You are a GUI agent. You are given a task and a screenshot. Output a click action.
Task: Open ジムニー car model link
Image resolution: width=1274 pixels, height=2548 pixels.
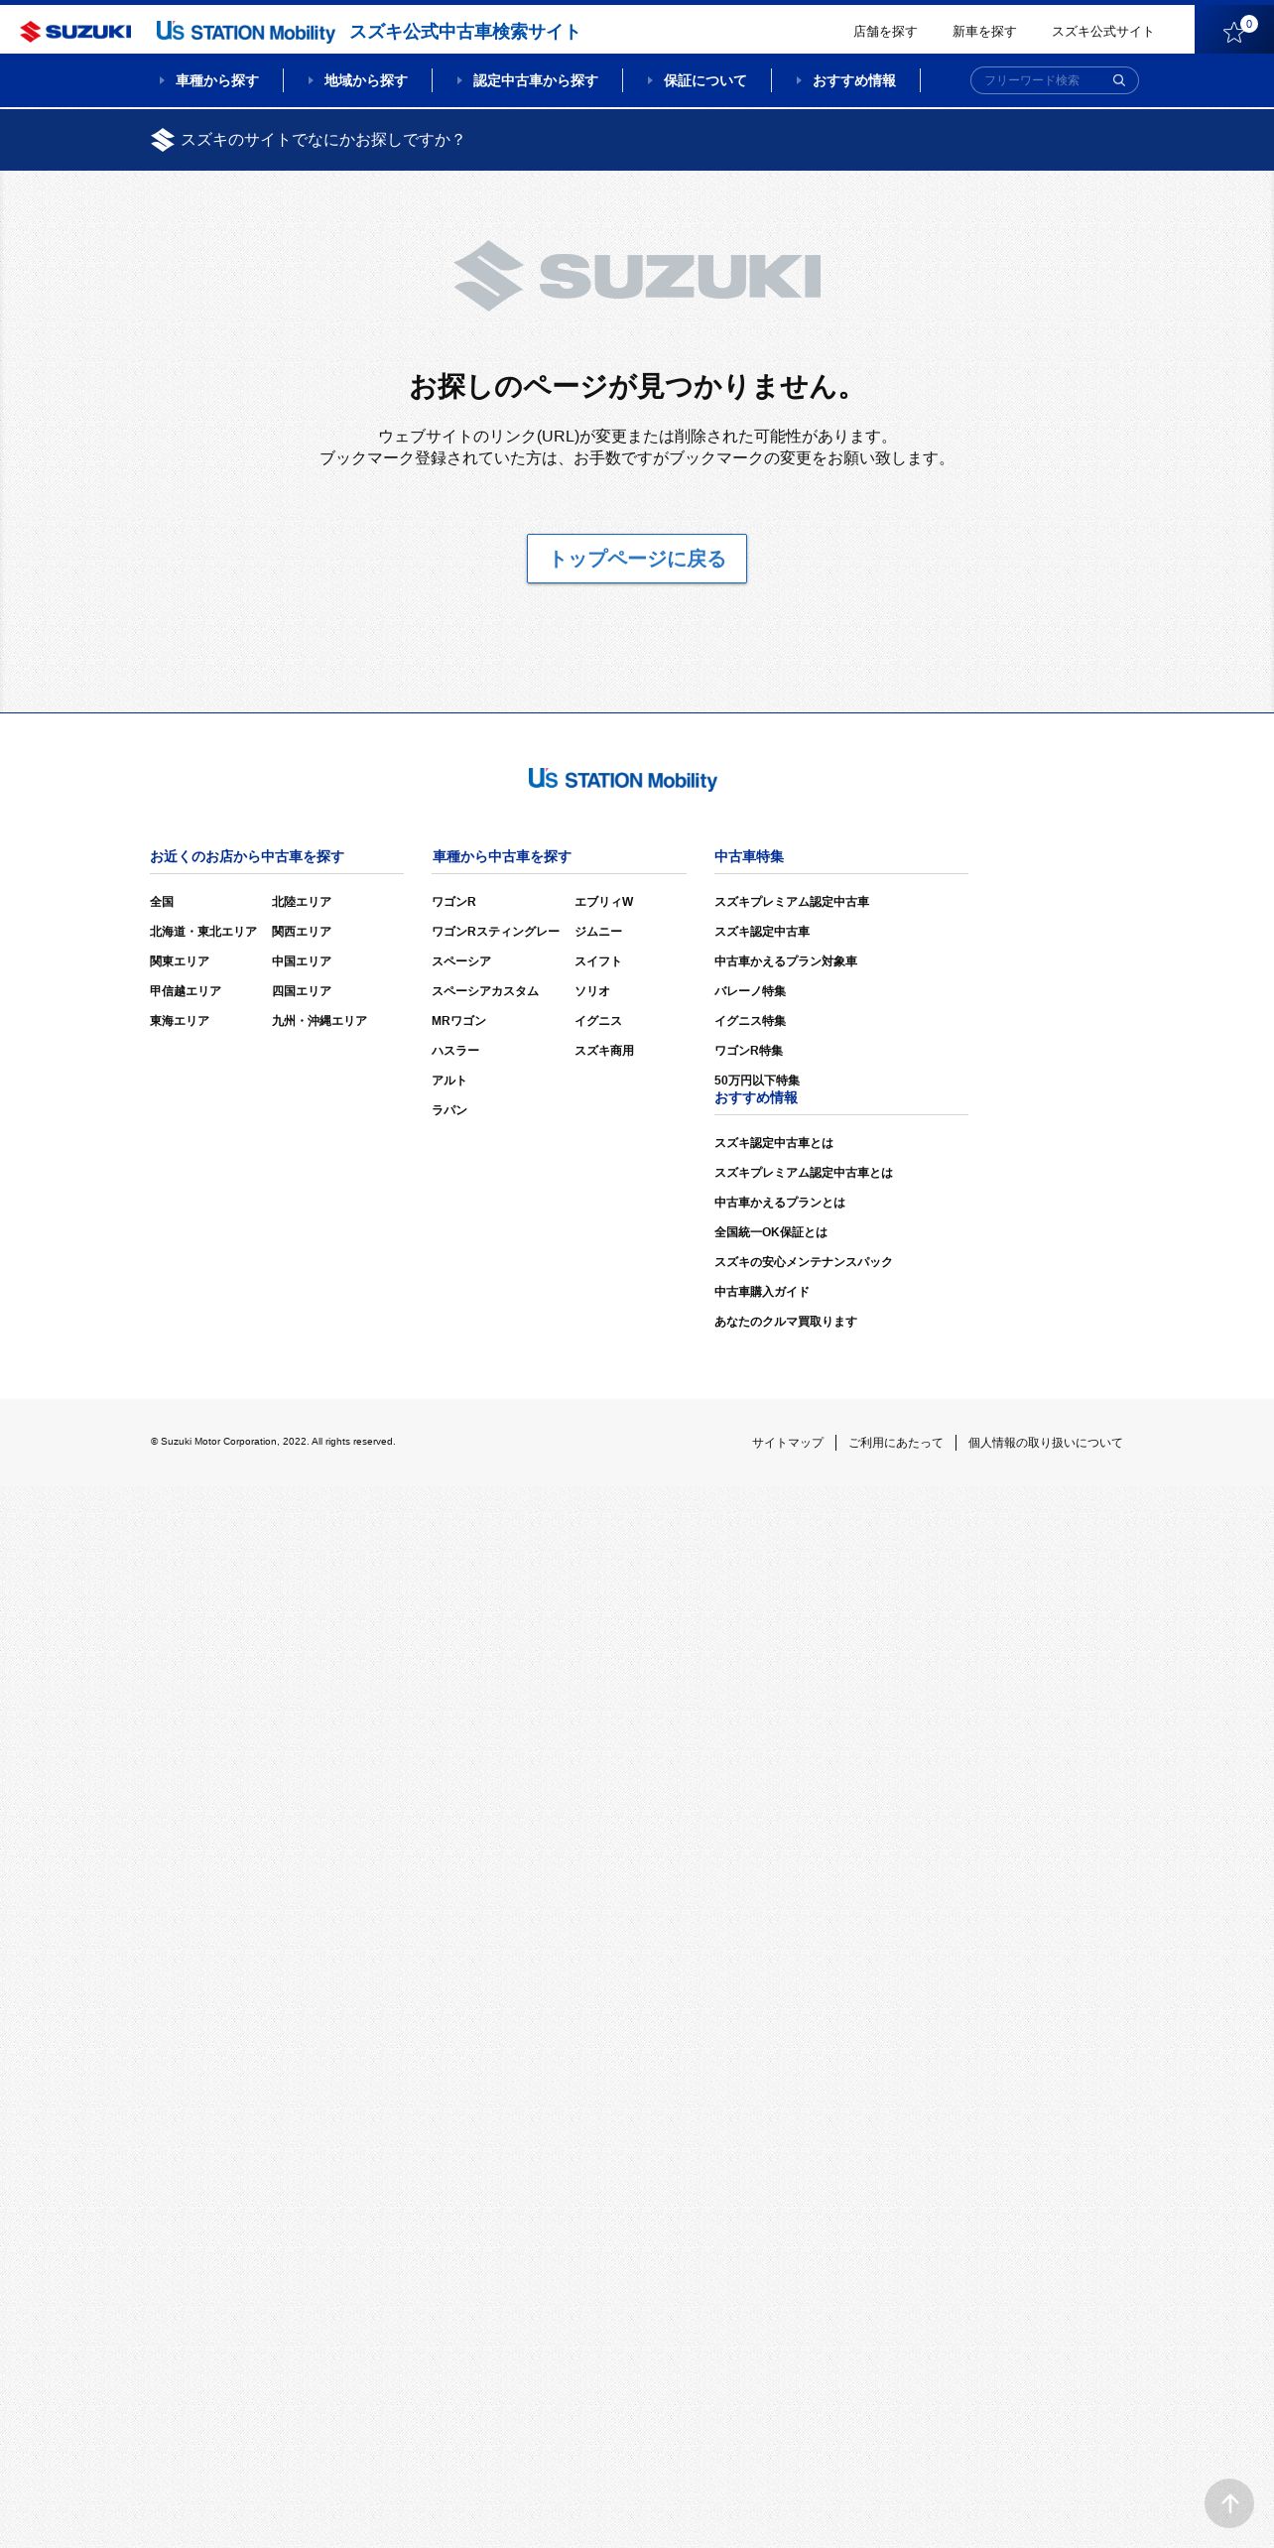point(598,932)
